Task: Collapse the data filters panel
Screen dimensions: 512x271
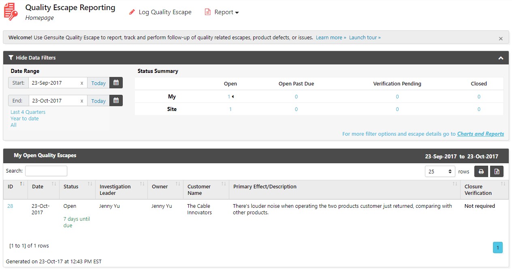Action: [501, 58]
